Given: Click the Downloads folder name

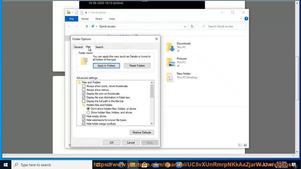Looking at the screenshot, I should pos(184,44).
